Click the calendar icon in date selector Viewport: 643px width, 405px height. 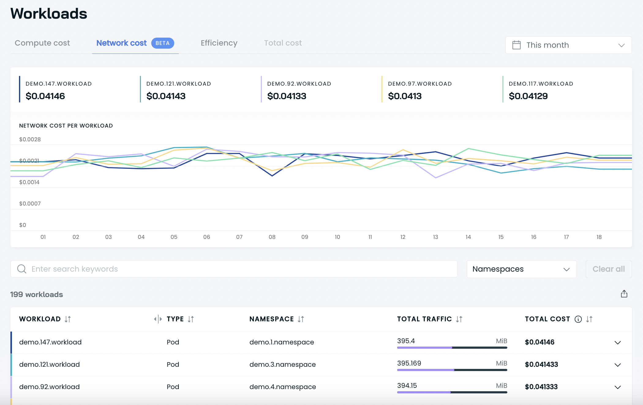517,45
